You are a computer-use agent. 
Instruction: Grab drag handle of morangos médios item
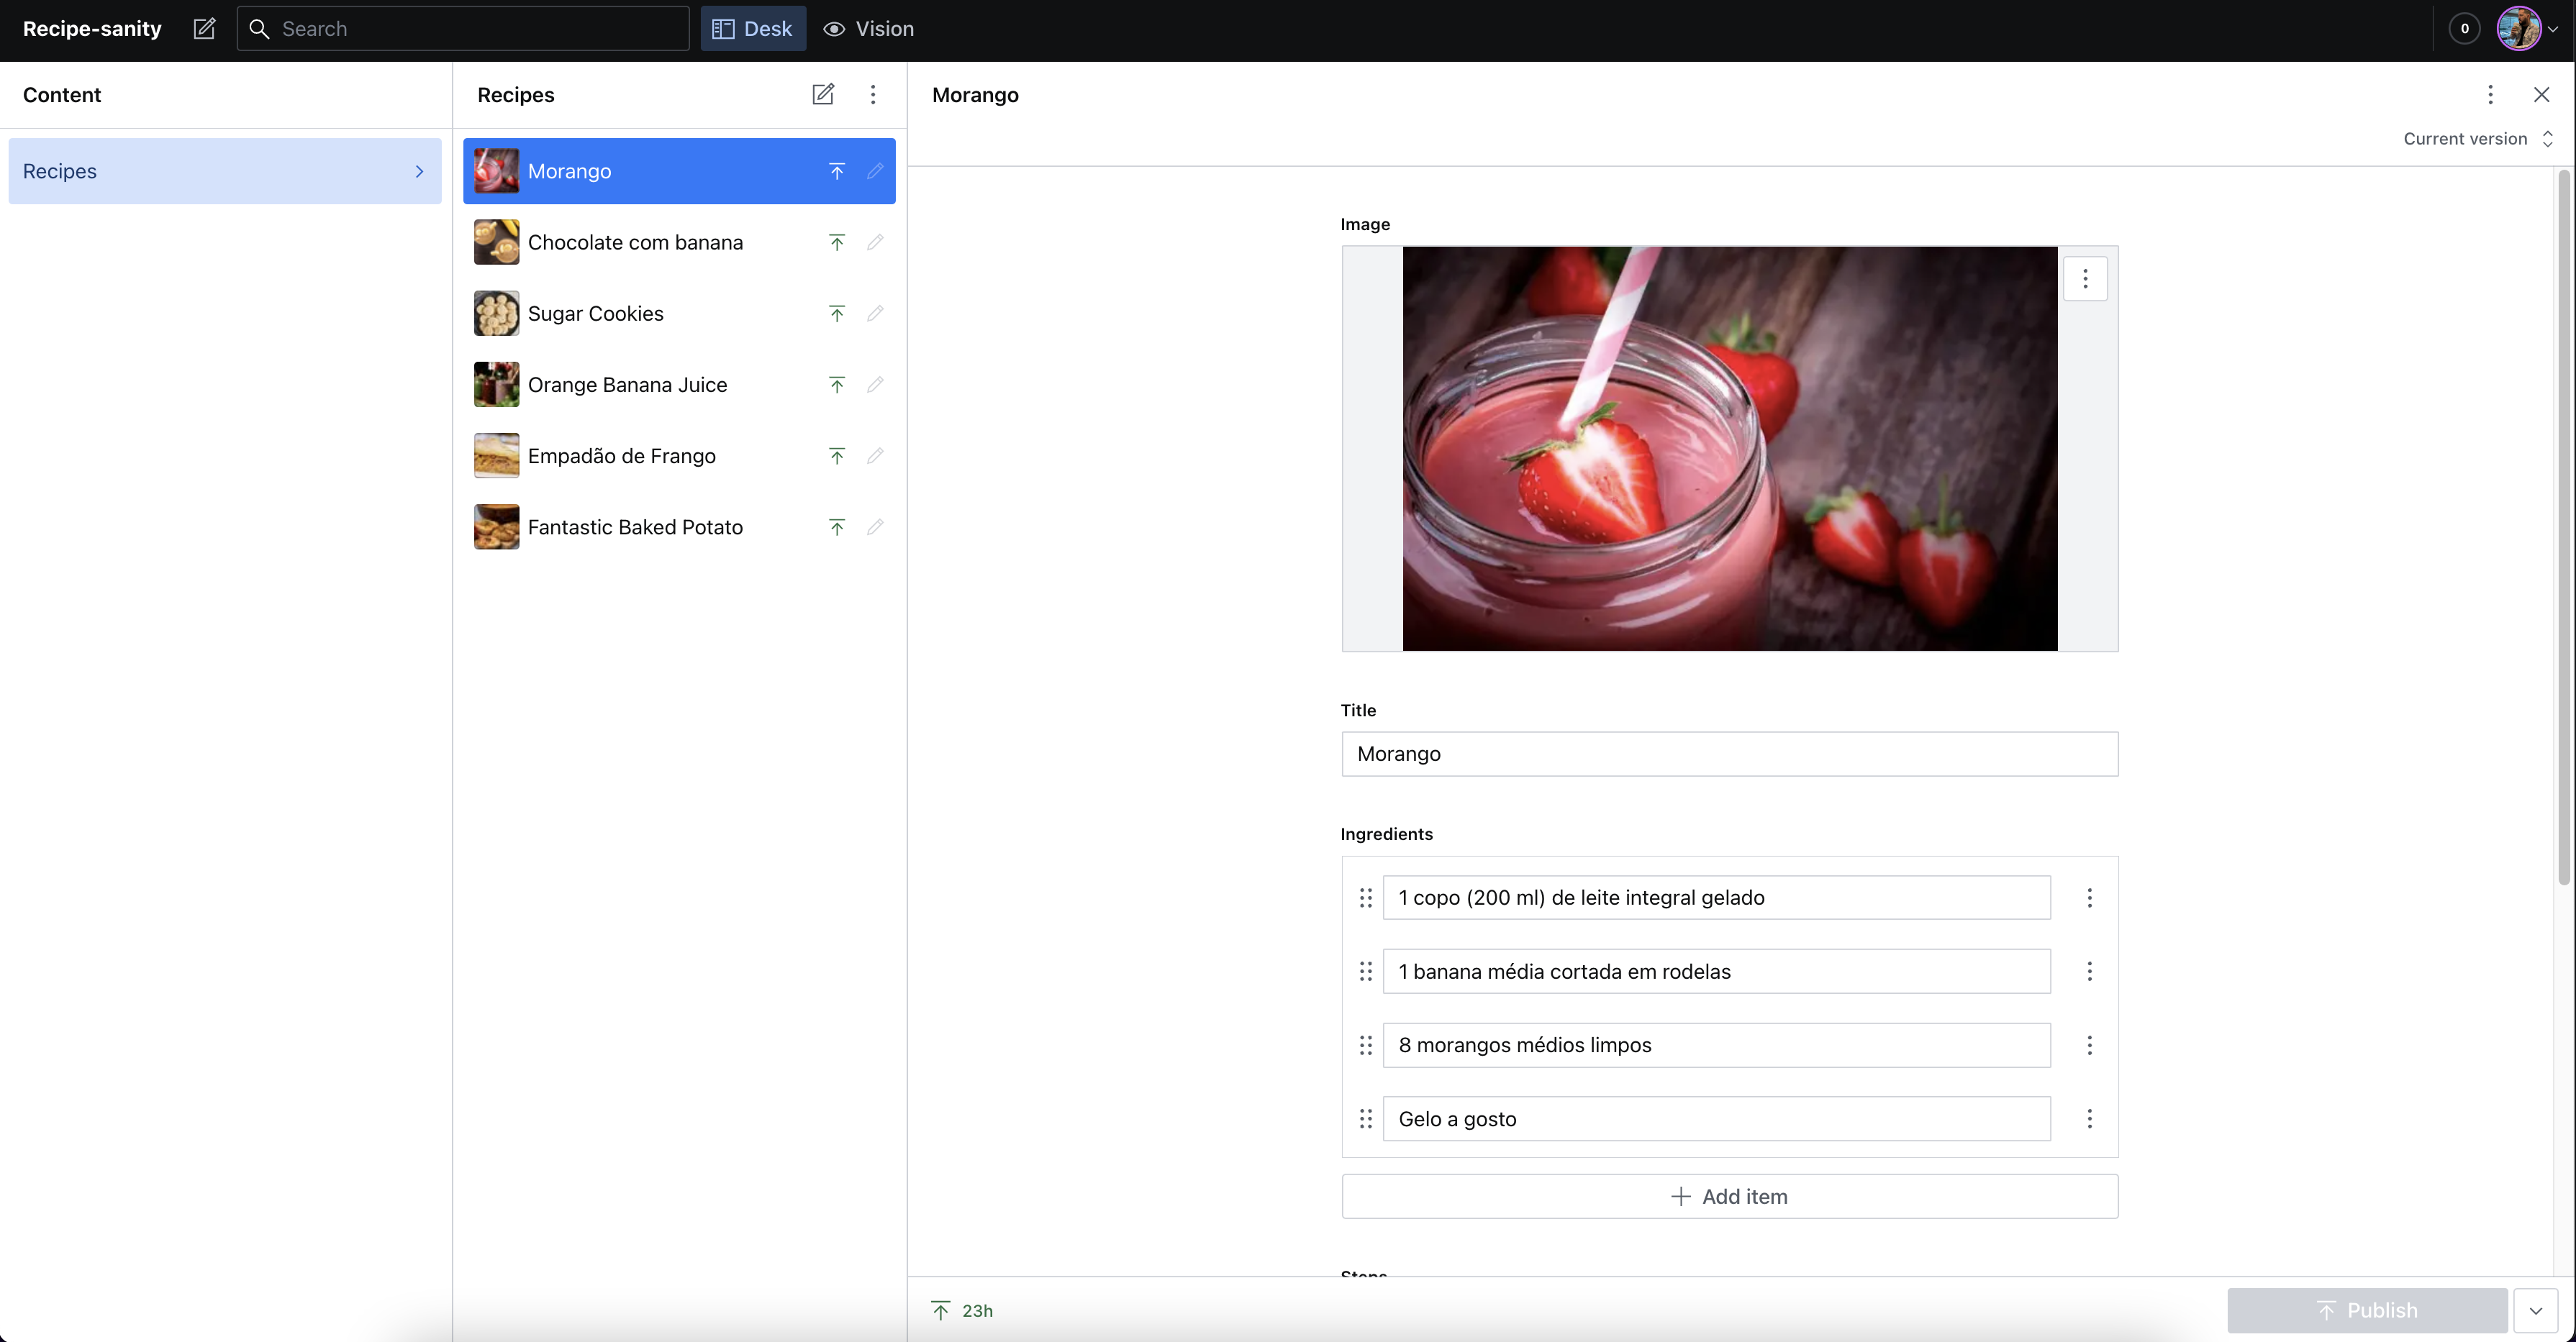[1365, 1045]
